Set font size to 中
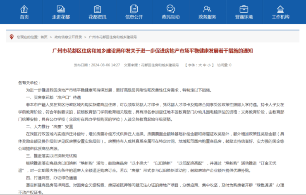Image resolution: width=306 pixels, height=195 pixels. tap(205, 65)
